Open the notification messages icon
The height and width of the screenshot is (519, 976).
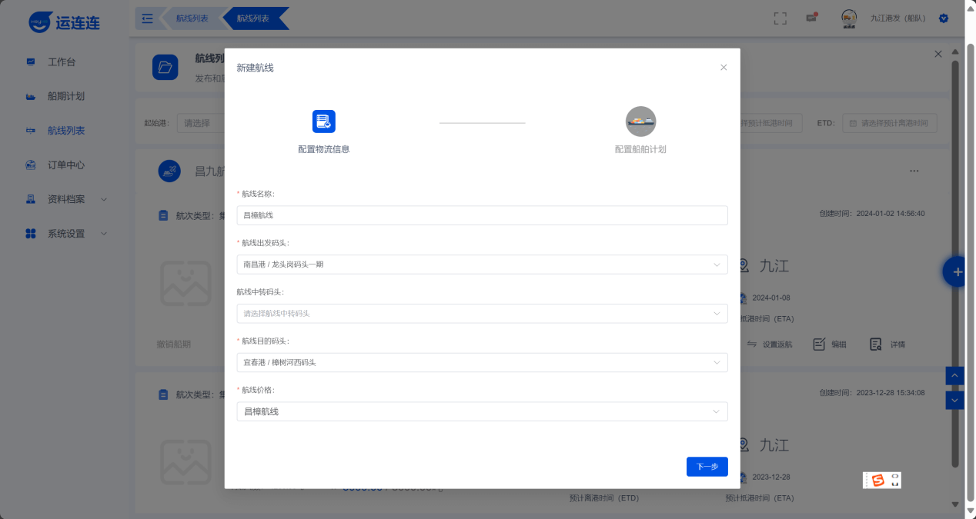click(x=811, y=18)
